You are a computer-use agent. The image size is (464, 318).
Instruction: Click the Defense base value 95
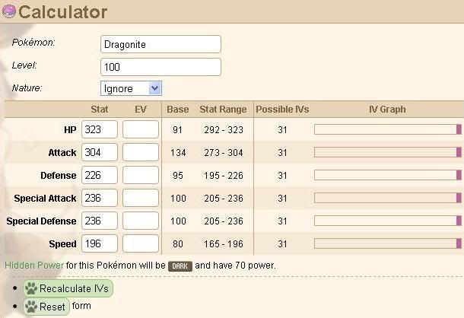(178, 175)
